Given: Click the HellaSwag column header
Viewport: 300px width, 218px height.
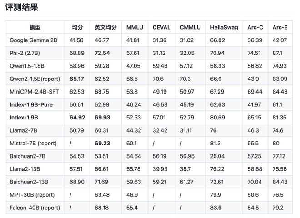Looking at the screenshot, I should pyautogui.click(x=224, y=27).
